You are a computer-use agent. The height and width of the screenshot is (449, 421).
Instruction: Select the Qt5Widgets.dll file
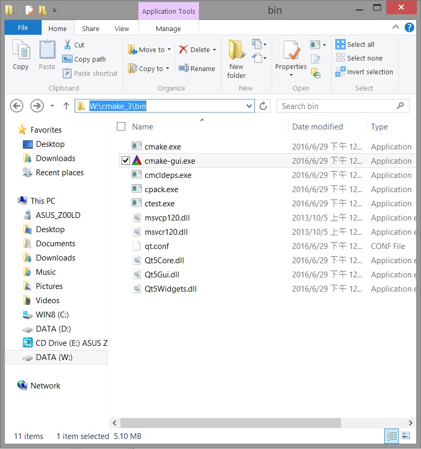[171, 288]
